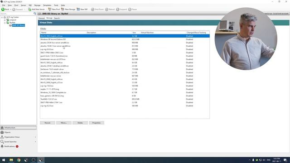Select ubuntu-20.04.1-desktop-amd64.iso row

(x=125, y=66)
